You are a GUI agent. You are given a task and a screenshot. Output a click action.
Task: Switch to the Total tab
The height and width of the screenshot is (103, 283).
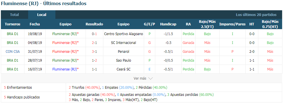pyautogui.click(x=14, y=15)
